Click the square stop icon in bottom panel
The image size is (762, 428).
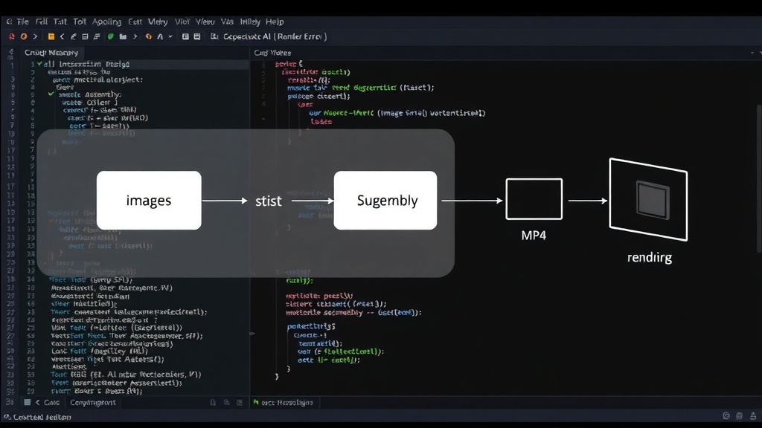[x=28, y=402]
